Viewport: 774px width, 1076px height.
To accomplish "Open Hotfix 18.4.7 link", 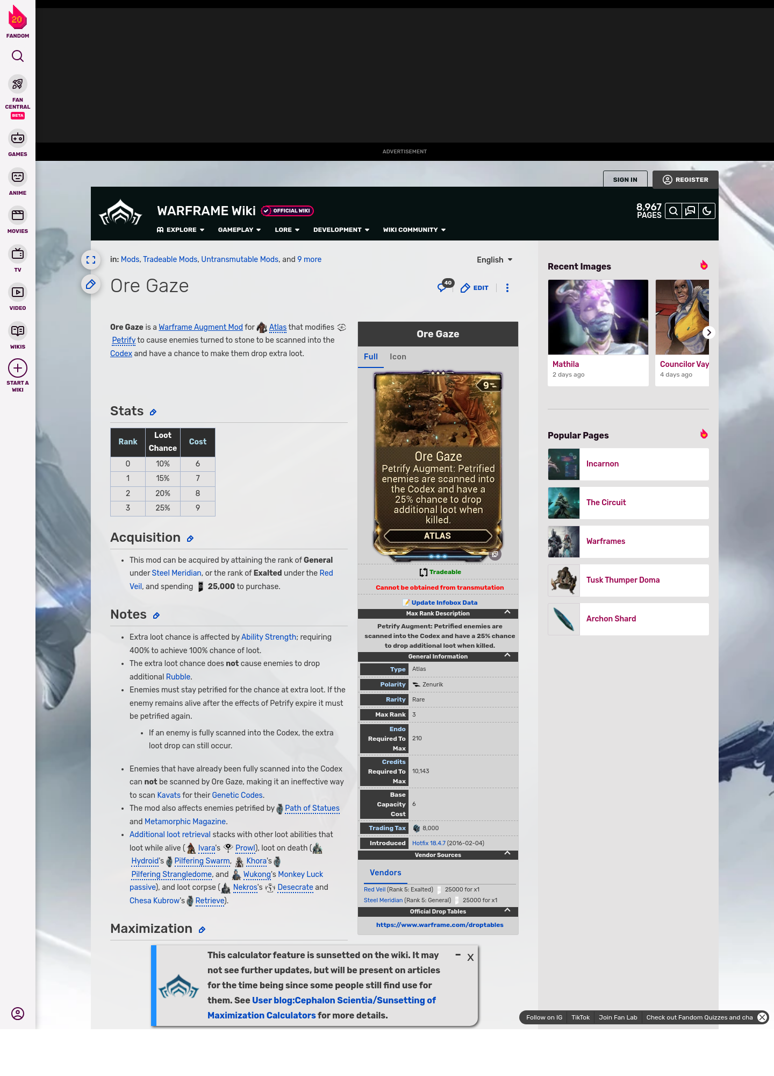I will tap(429, 843).
